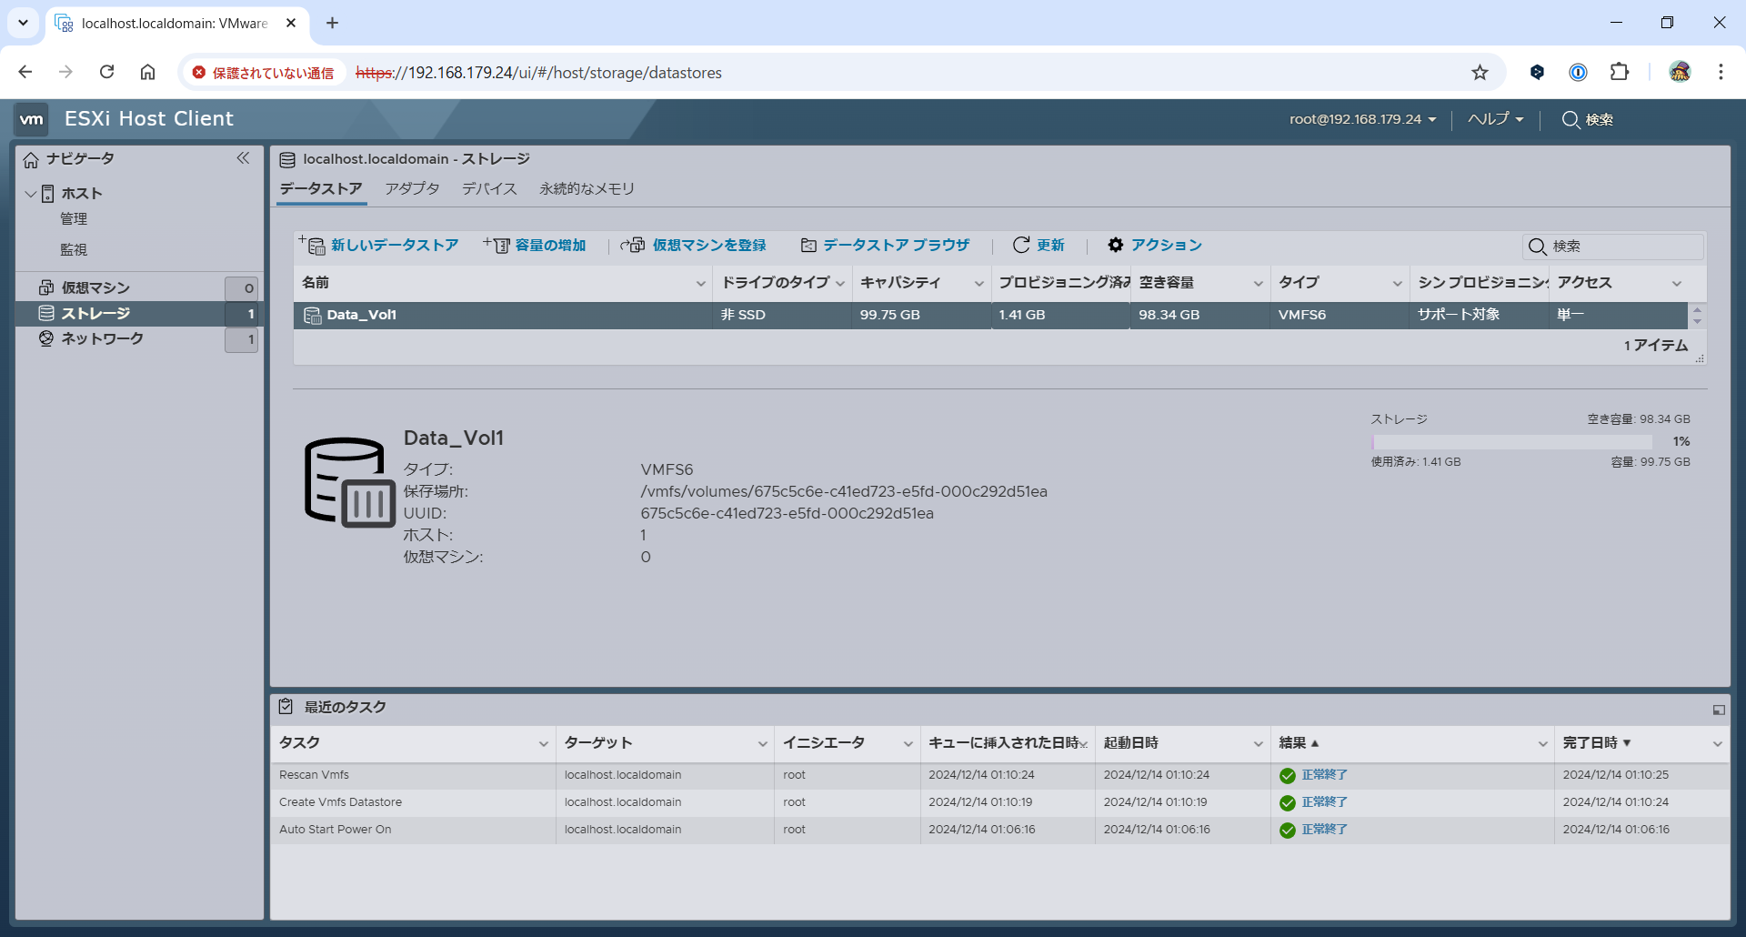Screen dimensions: 1746x937
Task: Click the datastore table scrollbar arrows
Action: point(1697,316)
